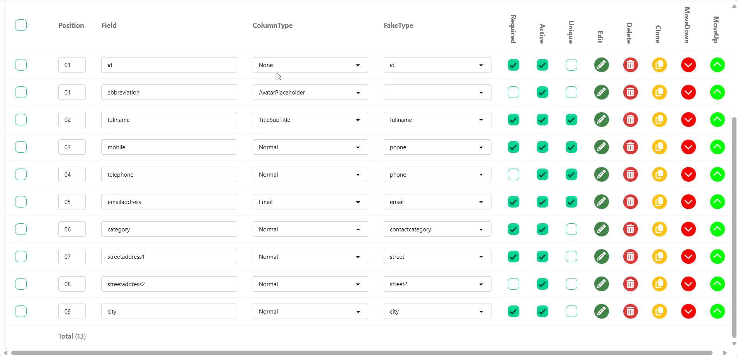
Task: Move the streetaddress1 row up
Action: click(x=717, y=256)
